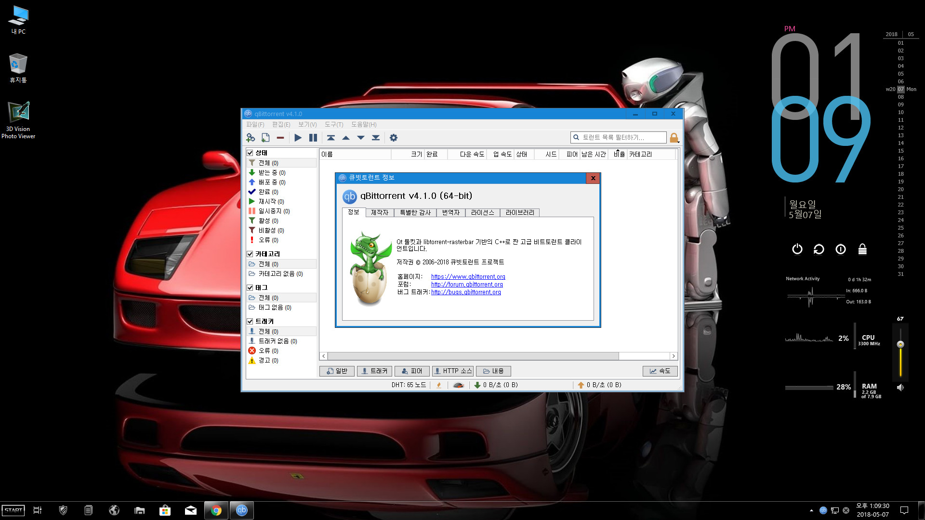Open the 도구(T) menu

click(x=334, y=125)
